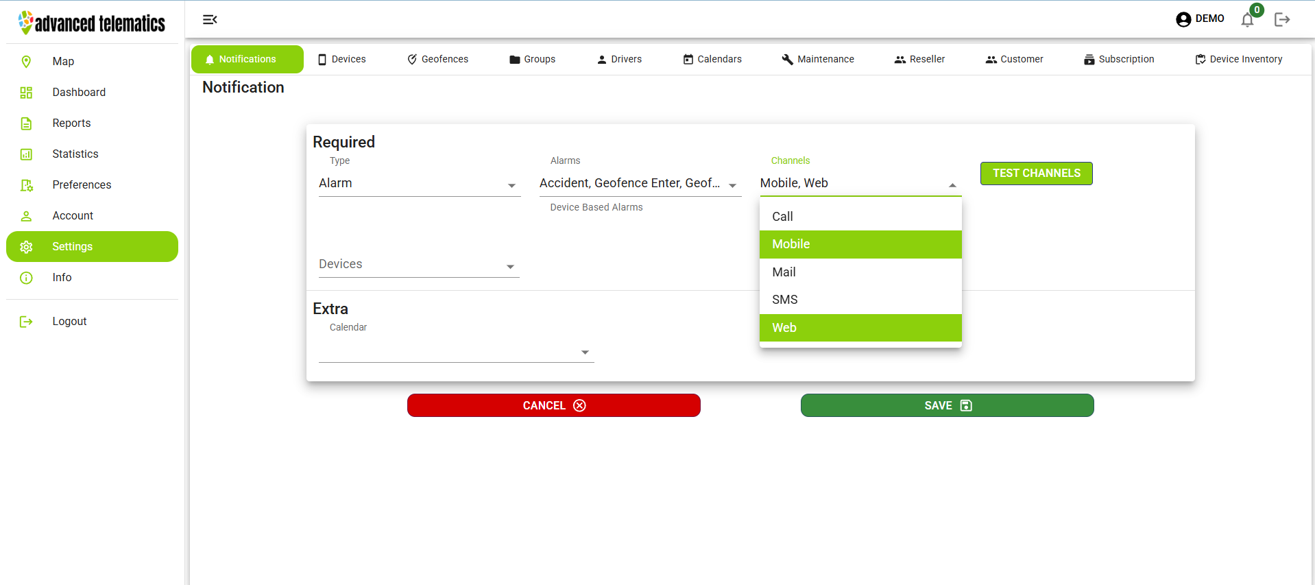1315x585 pixels.
Task: Open Statistics from the sidebar
Action: pos(92,154)
